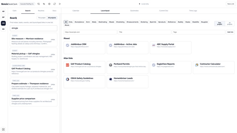
Task: Open the Routines tab
Action: [x=41, y=11]
